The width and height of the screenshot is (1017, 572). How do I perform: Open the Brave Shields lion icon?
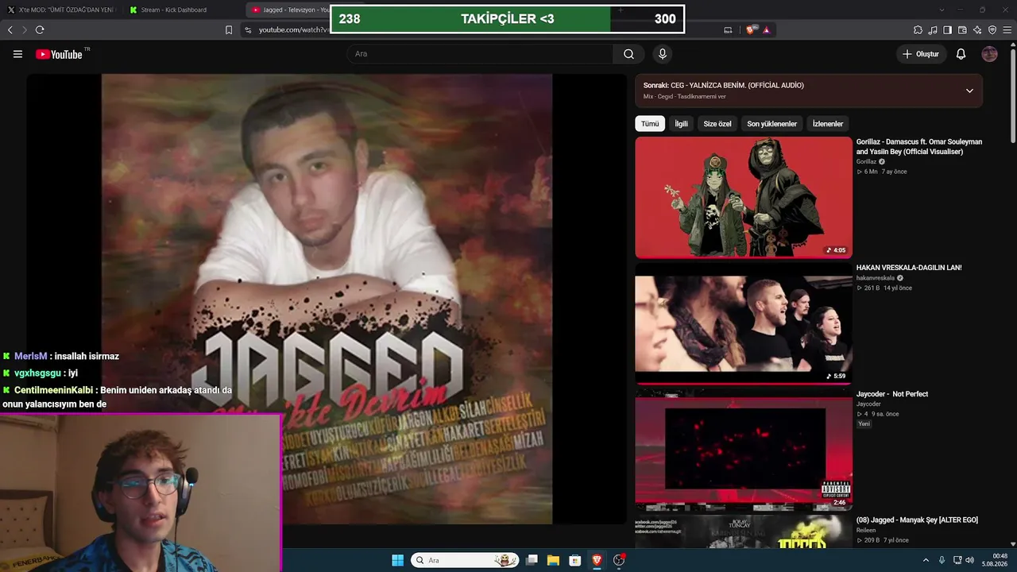pos(751,30)
